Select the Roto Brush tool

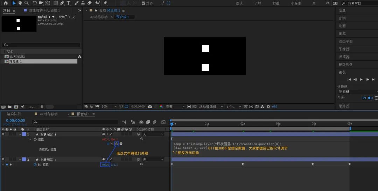(98, 3)
